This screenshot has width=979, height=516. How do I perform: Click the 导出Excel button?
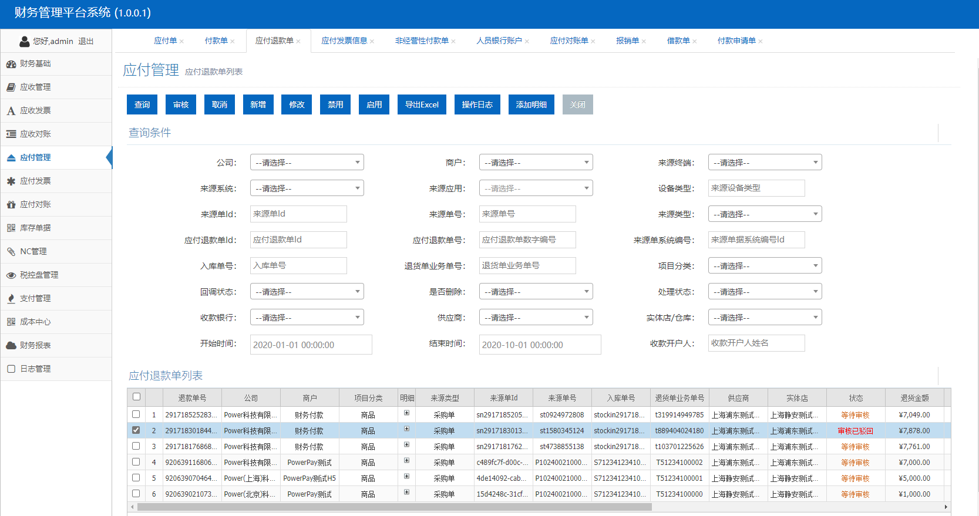(x=422, y=104)
